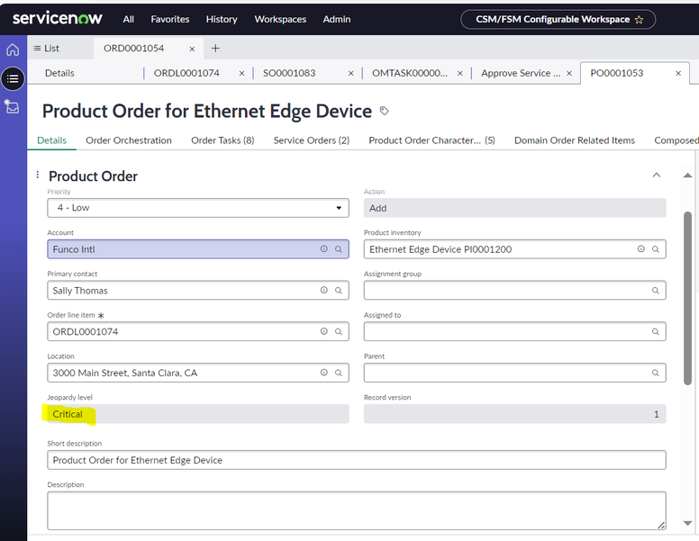The image size is (699, 541).
Task: Click vertical scrollbar down arrow
Action: [688, 523]
